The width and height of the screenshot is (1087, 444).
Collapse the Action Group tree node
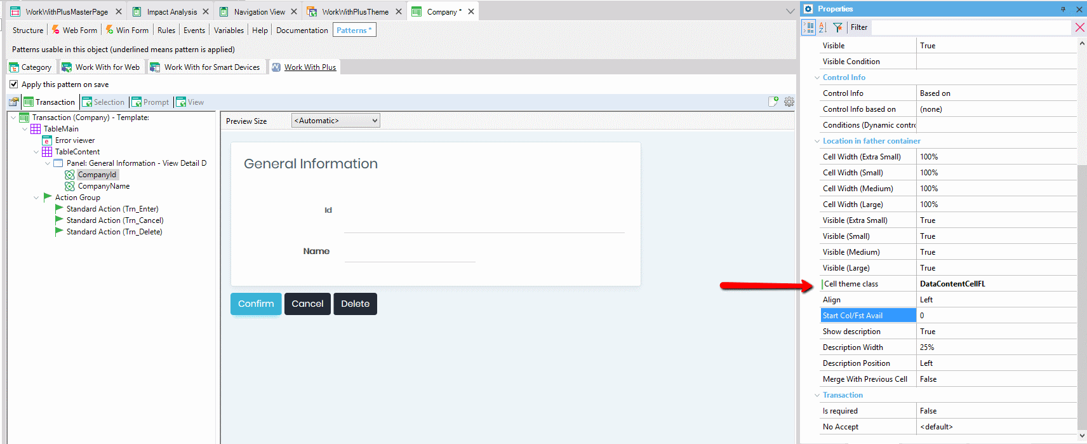(36, 198)
